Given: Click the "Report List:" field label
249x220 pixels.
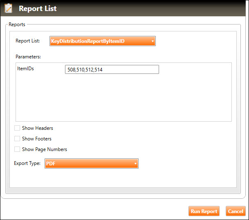Looking at the screenshot, I should click(x=28, y=41).
